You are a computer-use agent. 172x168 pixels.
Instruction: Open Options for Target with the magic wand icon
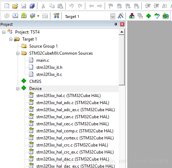pyautogui.click(x=121, y=16)
